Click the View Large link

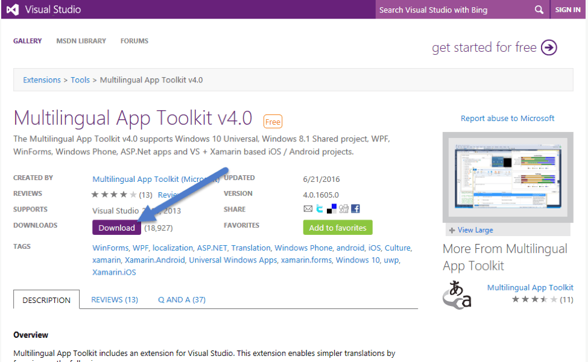(475, 230)
